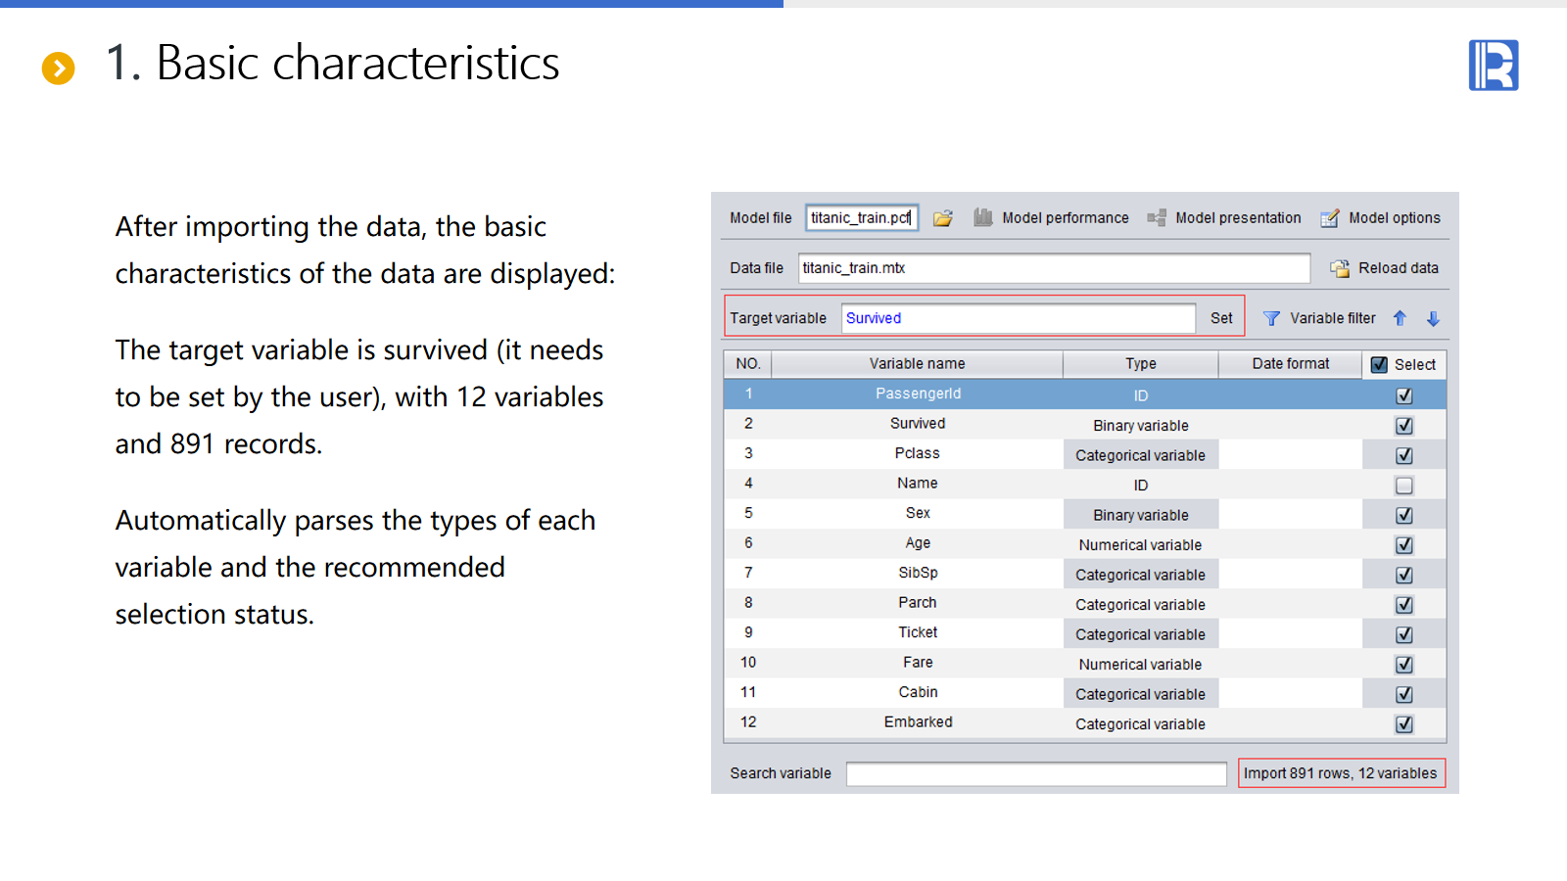Image resolution: width=1567 pixels, height=881 pixels.
Task: Open Type cell for Pclass variable
Action: click(1140, 455)
